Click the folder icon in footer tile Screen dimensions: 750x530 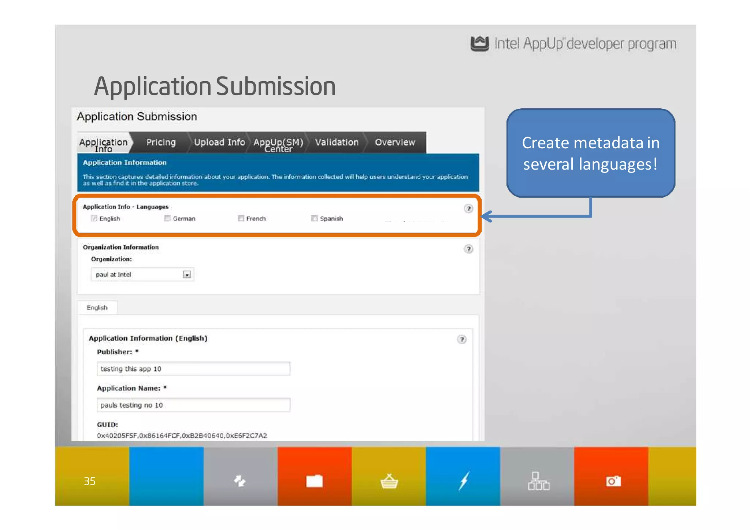[315, 481]
